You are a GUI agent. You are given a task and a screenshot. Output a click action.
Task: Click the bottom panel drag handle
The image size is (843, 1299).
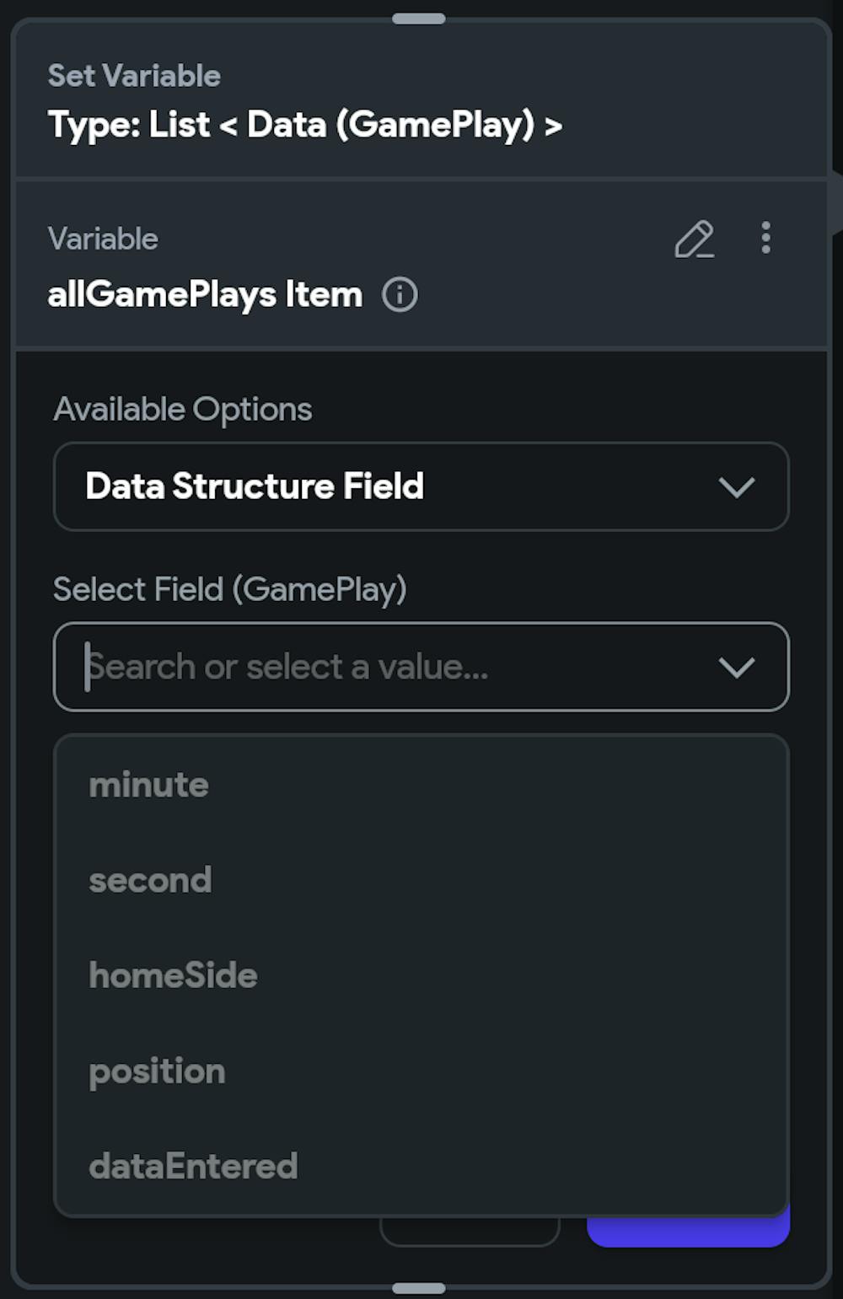(x=419, y=1288)
